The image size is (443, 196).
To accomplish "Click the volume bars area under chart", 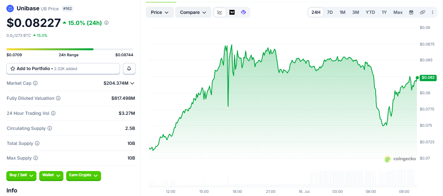I will pyautogui.click(x=283, y=179).
